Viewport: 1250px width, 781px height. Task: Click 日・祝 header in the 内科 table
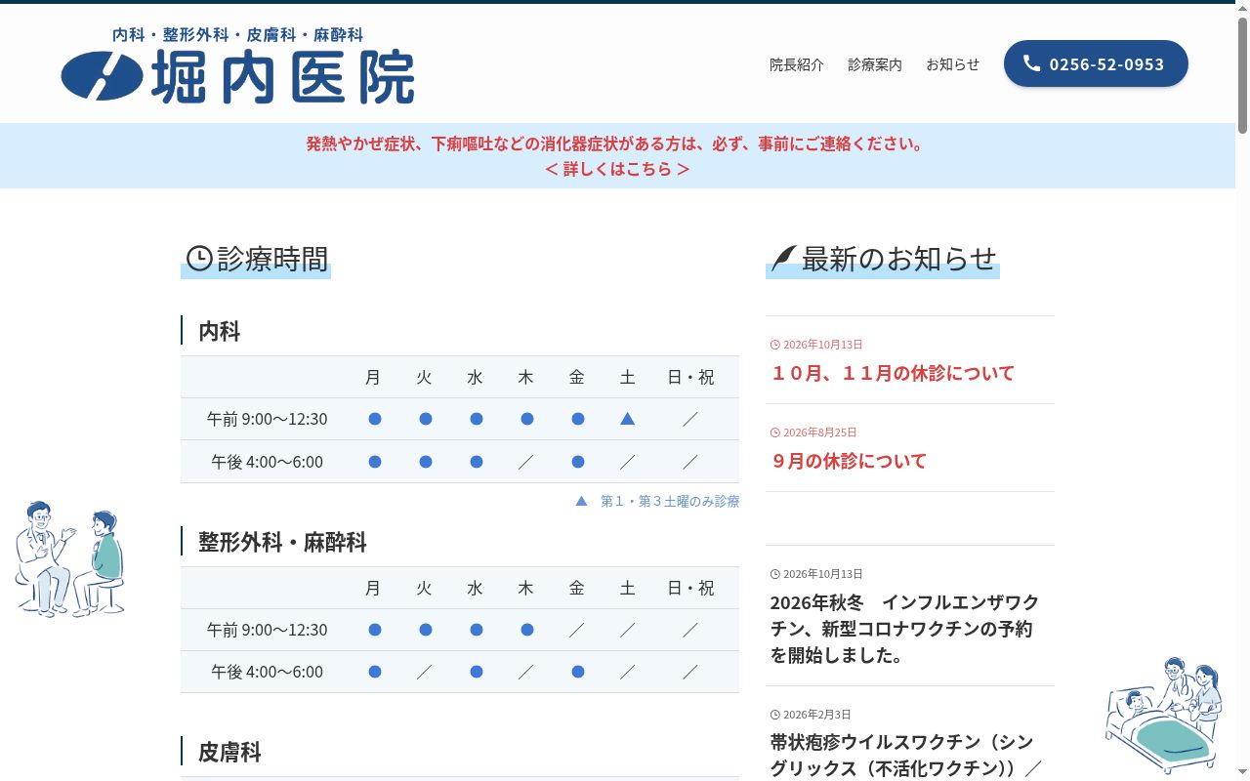pyautogui.click(x=690, y=377)
